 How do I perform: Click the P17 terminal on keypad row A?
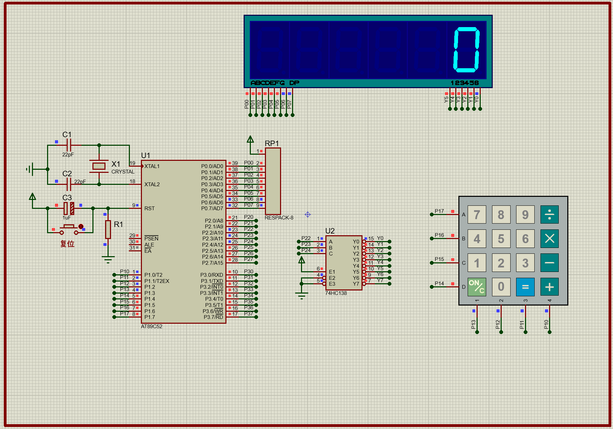[432, 214]
